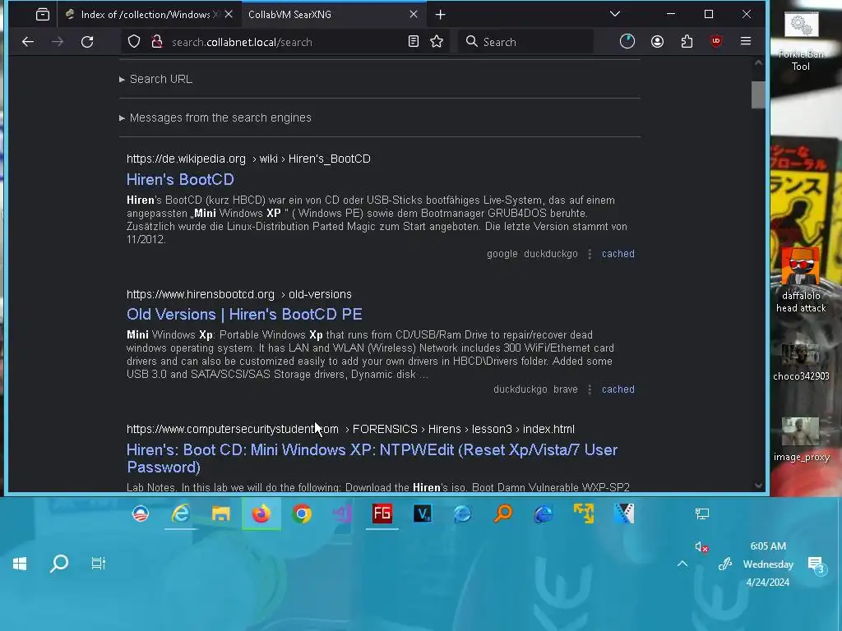Open the Obama logo taskbar icon
Viewport: 842px width, 631px height.
click(x=141, y=514)
